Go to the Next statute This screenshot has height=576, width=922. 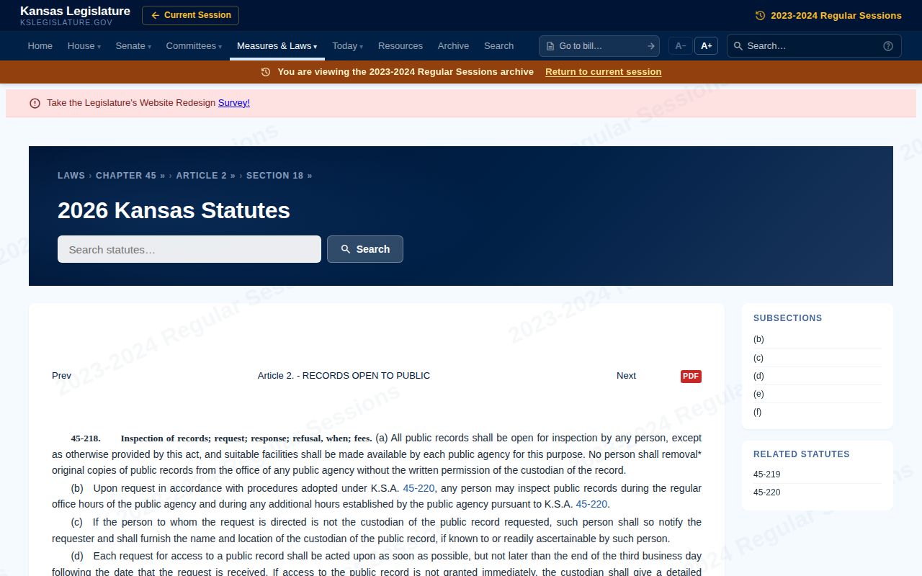click(626, 376)
